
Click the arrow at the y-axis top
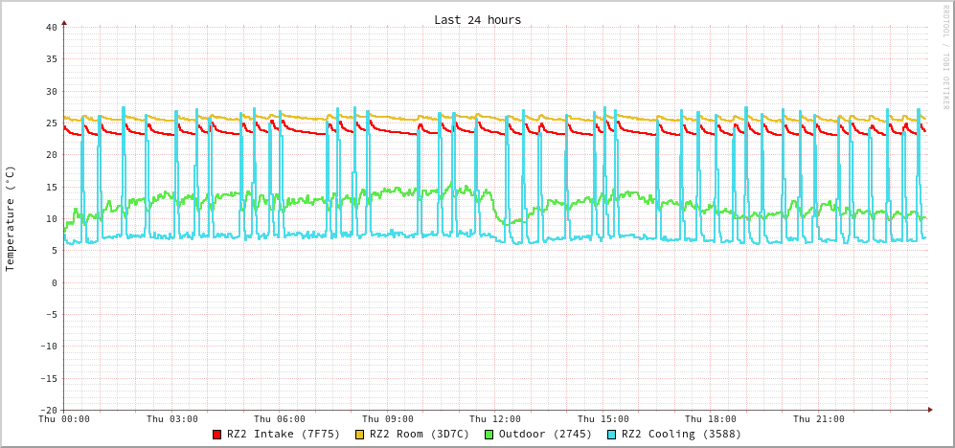pyautogui.click(x=64, y=22)
